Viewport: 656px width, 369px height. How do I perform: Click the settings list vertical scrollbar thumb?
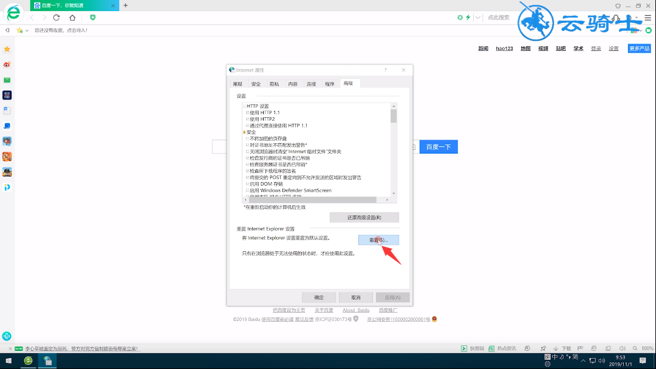click(394, 116)
